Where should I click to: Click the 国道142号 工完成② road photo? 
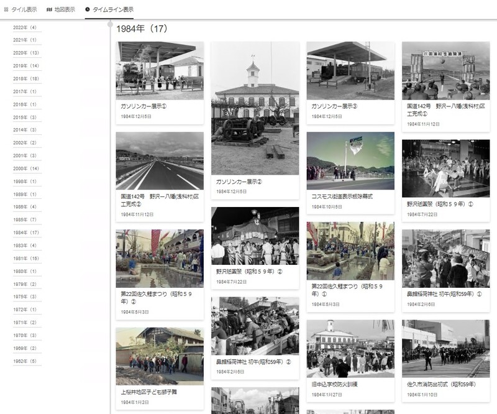160,161
